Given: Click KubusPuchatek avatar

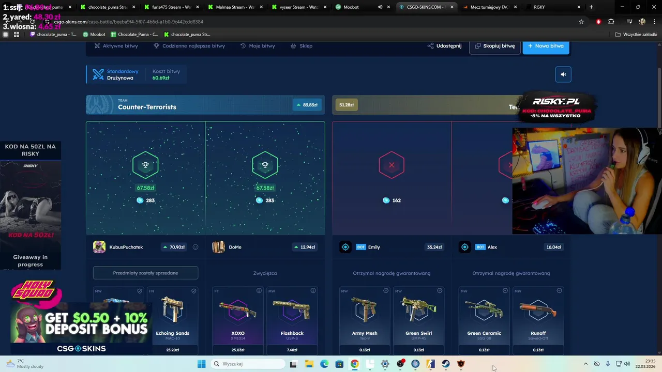Looking at the screenshot, I should click(99, 247).
